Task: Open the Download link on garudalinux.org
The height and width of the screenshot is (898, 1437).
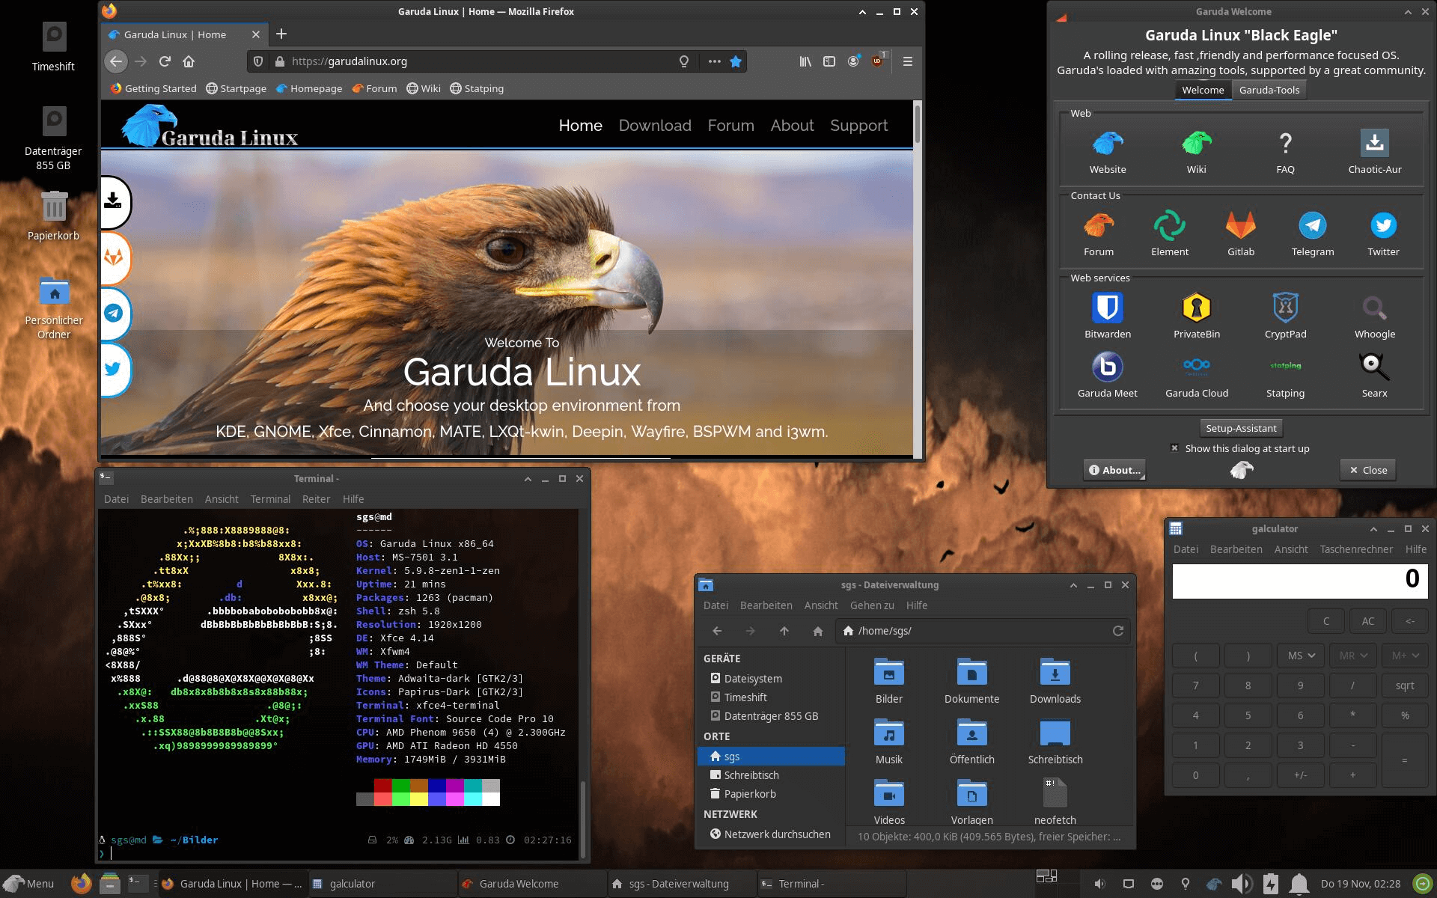Action: (654, 125)
